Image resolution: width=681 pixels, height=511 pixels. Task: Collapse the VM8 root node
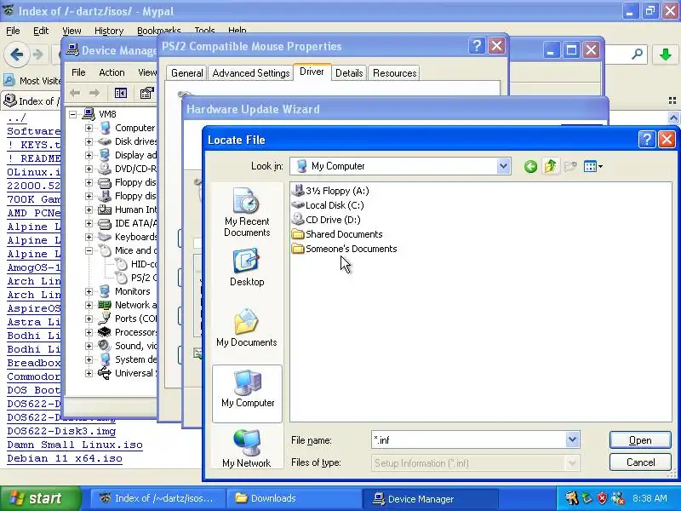73,114
